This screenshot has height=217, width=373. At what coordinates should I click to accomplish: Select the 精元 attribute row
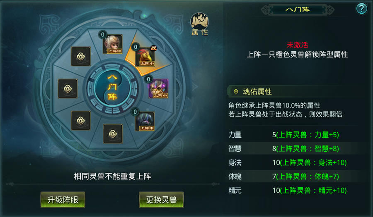pos(297,190)
